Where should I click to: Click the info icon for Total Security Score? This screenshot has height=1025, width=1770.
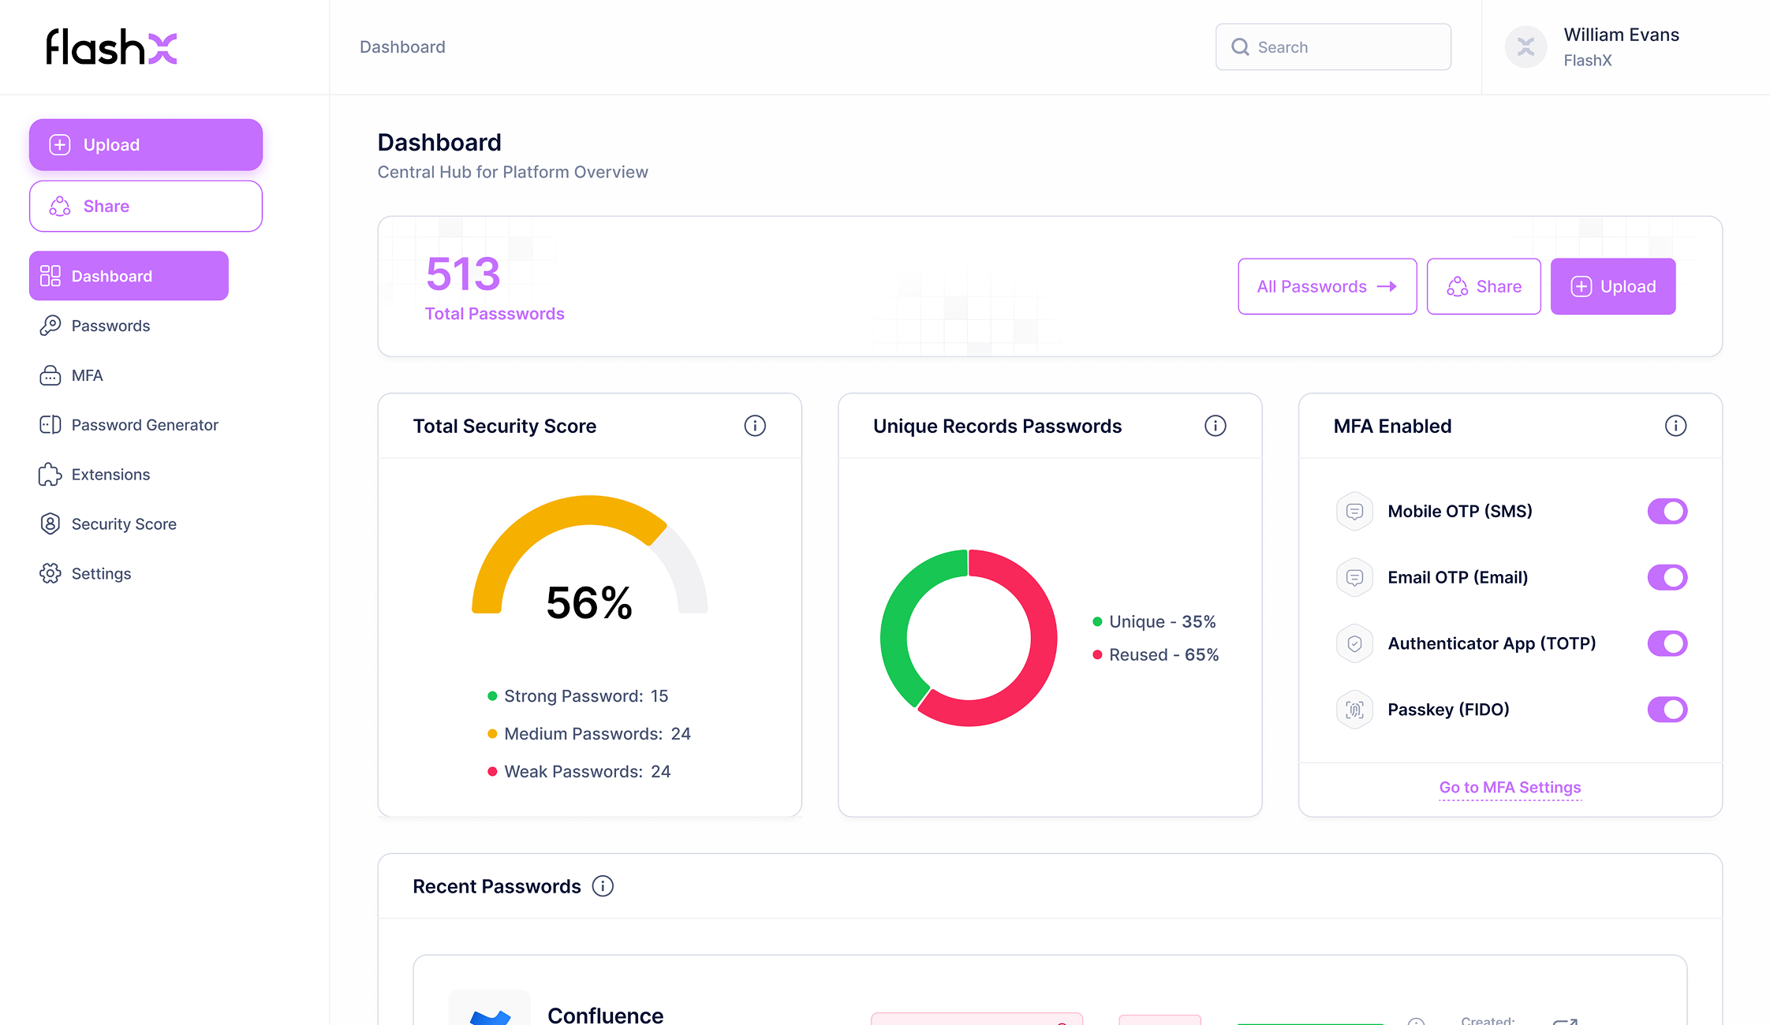tap(755, 426)
